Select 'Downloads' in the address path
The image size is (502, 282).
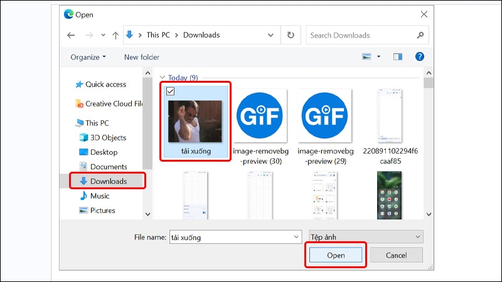[x=201, y=35]
